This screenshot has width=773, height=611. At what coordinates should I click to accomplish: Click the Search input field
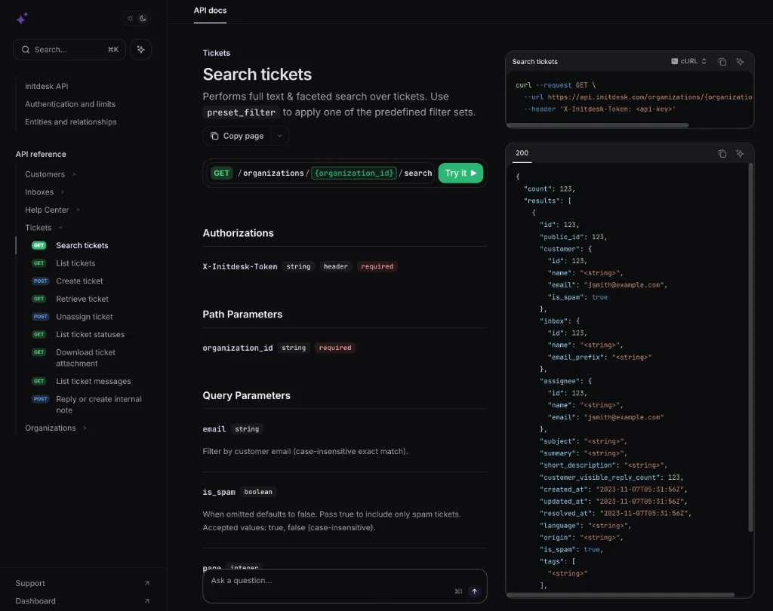(69, 49)
